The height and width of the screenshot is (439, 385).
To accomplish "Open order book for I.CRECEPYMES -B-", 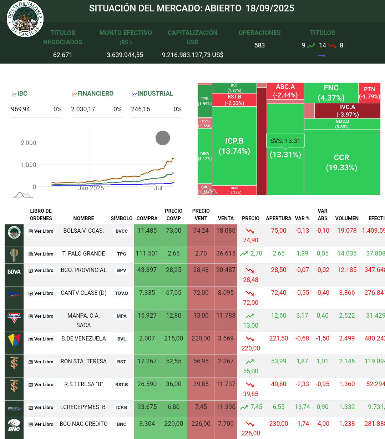I will click(41, 408).
